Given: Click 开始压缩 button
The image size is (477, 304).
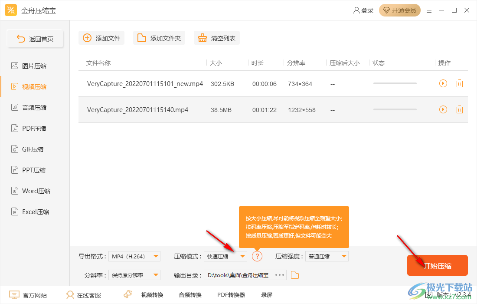Looking at the screenshot, I should [437, 265].
